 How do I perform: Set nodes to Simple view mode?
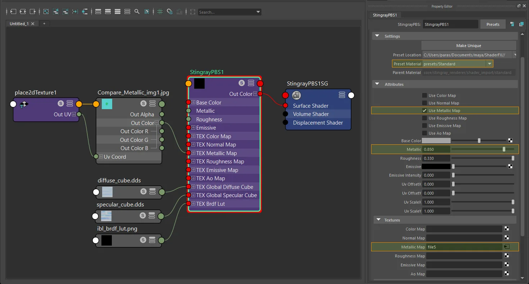coord(98,12)
